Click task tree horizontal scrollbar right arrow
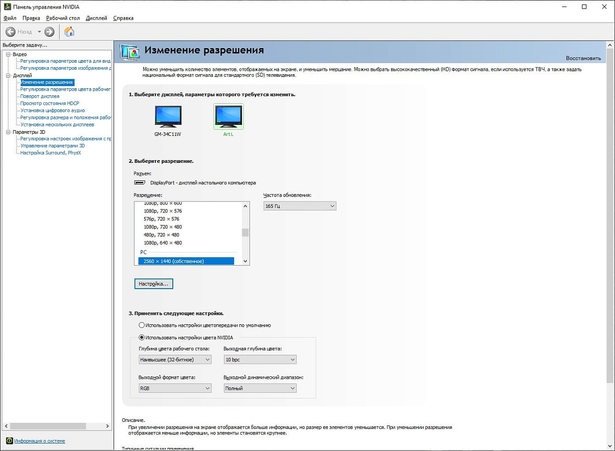This screenshot has height=451, width=615. pos(107,426)
